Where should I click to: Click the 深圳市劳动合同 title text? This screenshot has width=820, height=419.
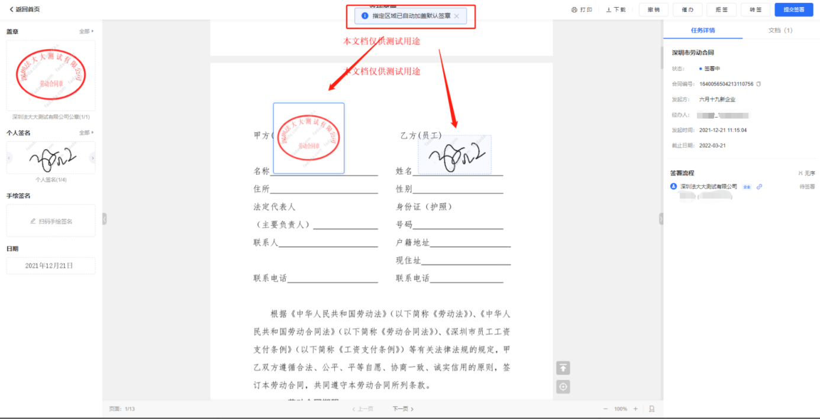692,53
